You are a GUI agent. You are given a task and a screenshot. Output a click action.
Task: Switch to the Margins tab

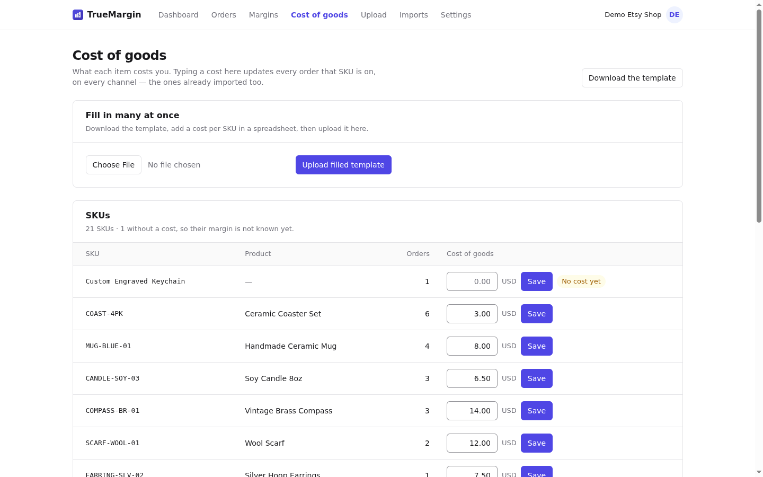[263, 15]
